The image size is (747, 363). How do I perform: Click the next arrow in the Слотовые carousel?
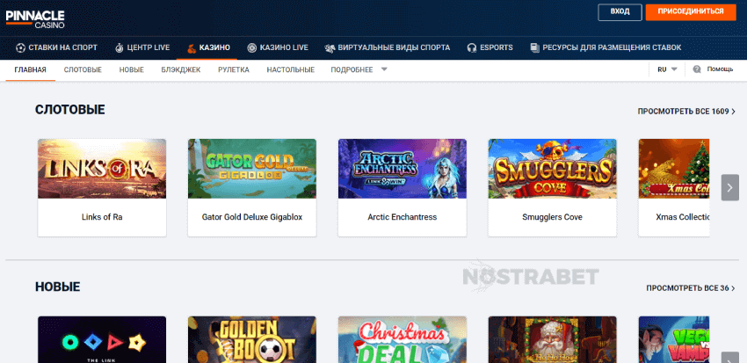point(729,187)
